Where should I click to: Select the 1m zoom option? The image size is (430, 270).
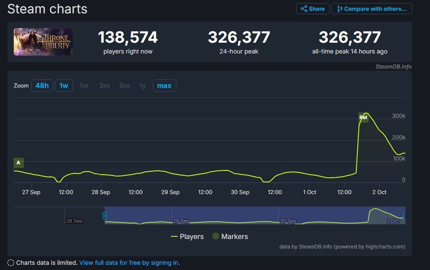tap(84, 86)
